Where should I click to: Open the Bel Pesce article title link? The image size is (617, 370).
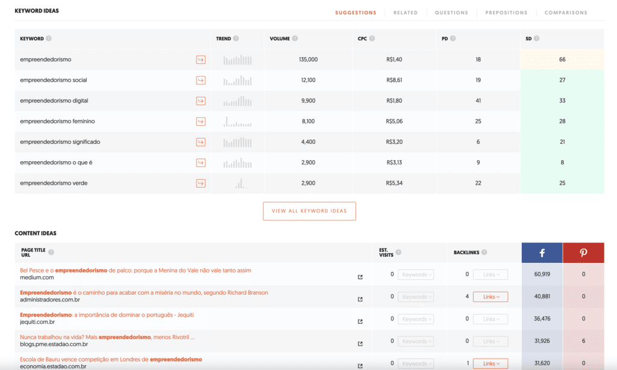(136, 271)
